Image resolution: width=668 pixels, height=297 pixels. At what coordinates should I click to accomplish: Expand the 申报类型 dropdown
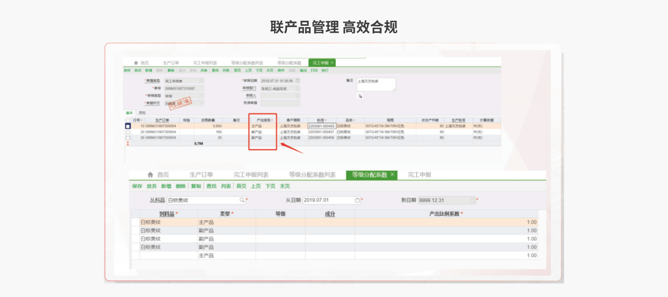[x=201, y=96]
